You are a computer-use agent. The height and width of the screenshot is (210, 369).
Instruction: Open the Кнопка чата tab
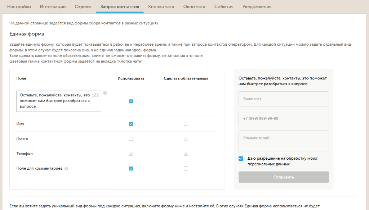[x=161, y=6]
